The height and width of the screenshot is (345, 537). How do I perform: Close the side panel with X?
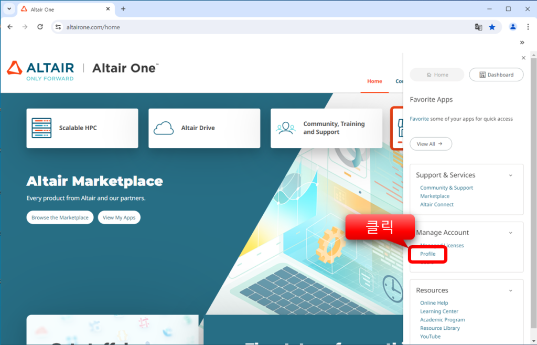point(523,58)
